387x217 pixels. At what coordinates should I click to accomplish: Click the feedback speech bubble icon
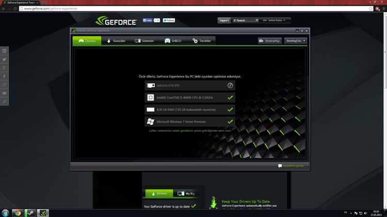(280, 166)
